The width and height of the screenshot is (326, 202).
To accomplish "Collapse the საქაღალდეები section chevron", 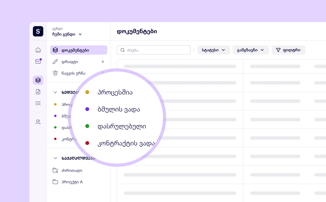I will 55,158.
